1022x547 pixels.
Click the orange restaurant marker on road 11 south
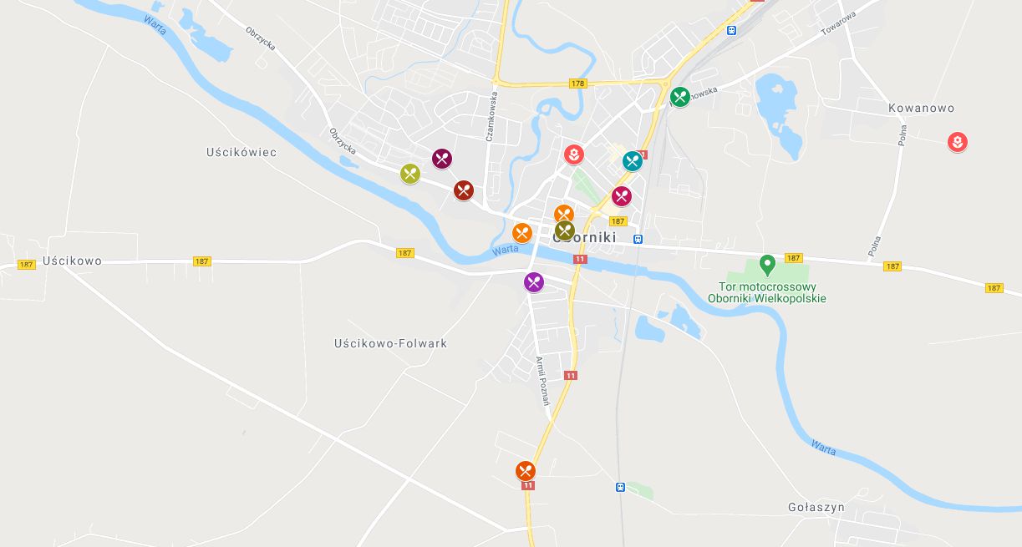(525, 471)
